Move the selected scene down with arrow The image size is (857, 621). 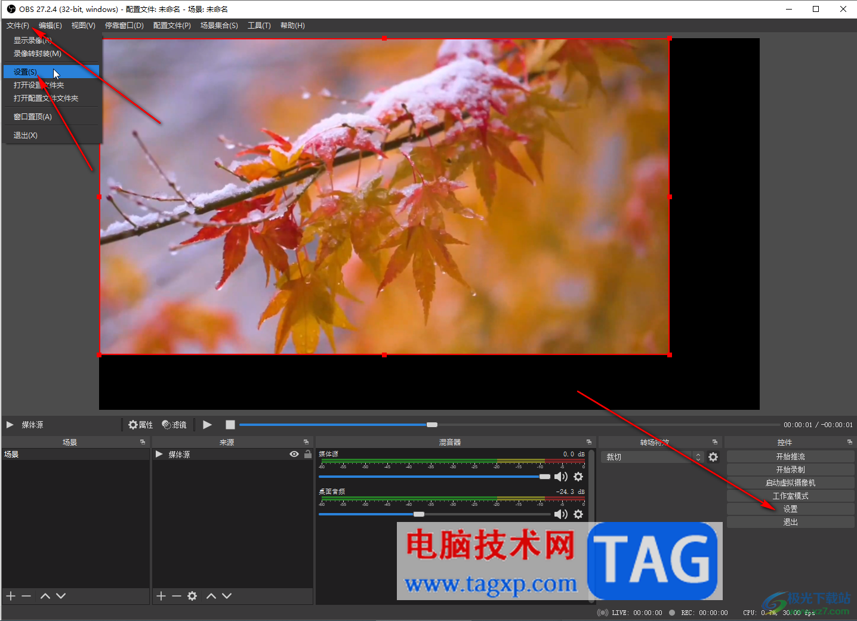pos(61,596)
